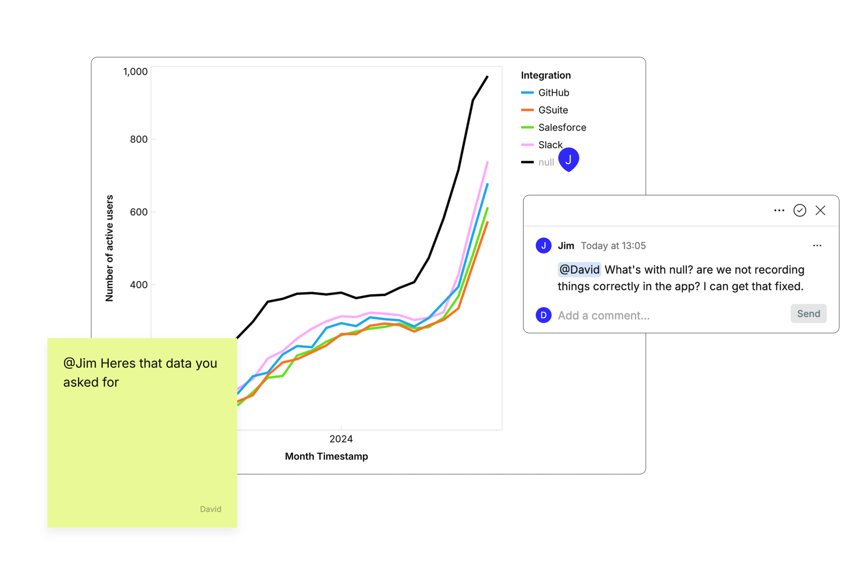858x576 pixels.
Task: Select the GSuite legend entry
Action: tap(553, 110)
